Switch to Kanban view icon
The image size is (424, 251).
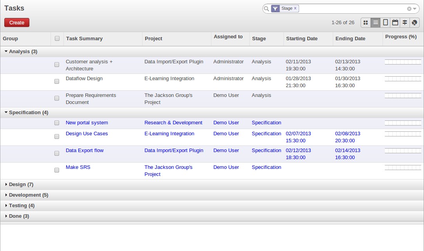coord(366,23)
